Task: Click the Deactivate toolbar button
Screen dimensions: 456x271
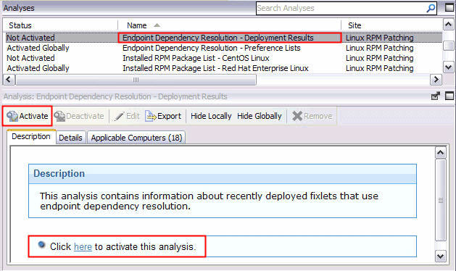Action: tap(79, 116)
